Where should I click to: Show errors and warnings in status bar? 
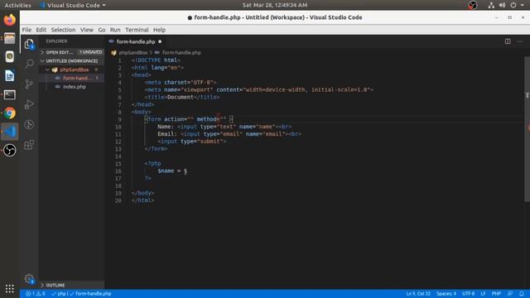pyautogui.click(x=35, y=294)
